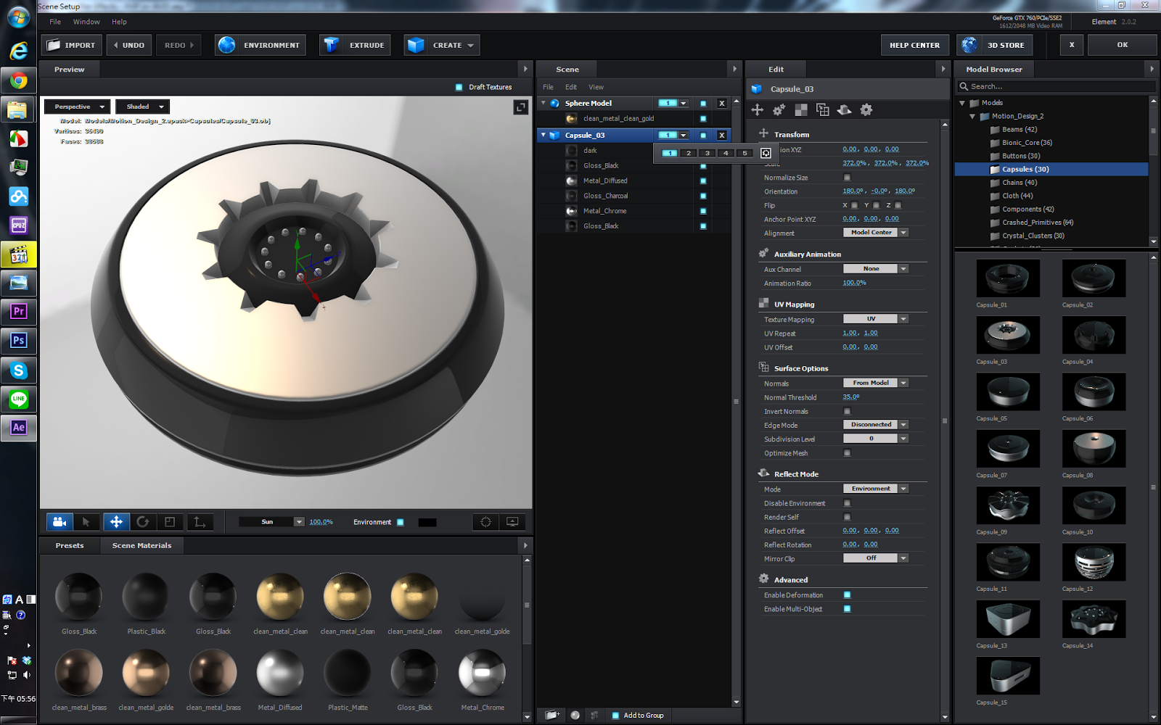Adjust the Sun brightness 100.0% value

321,522
